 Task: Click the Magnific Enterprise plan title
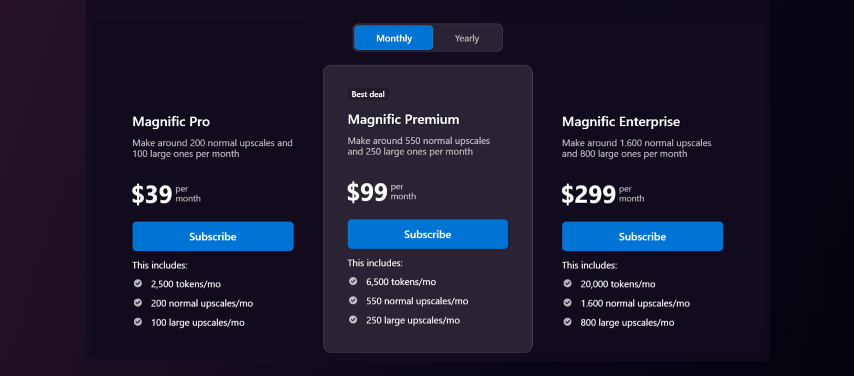click(621, 121)
